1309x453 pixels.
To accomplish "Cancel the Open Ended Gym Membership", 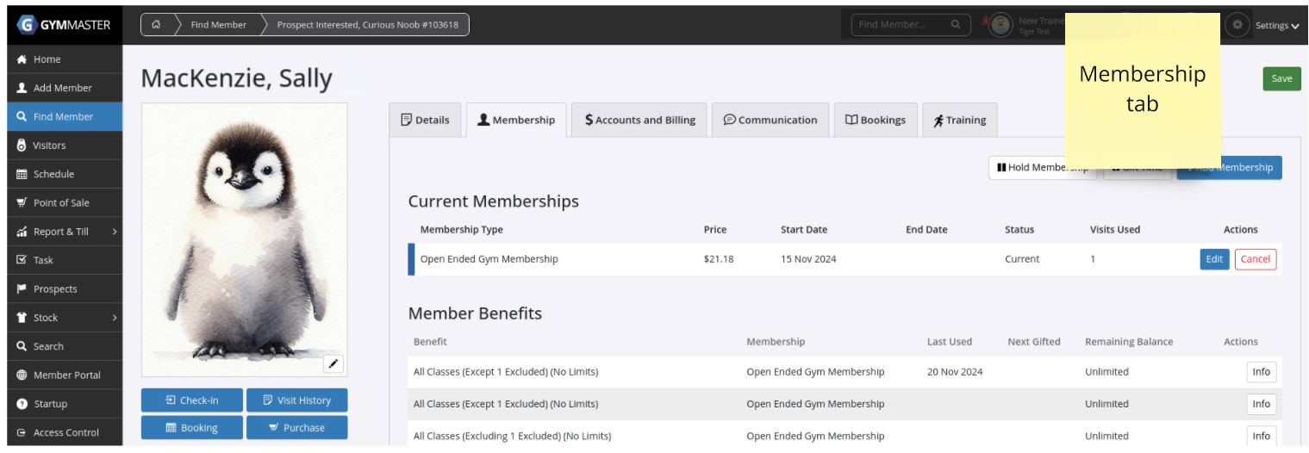I will click(1255, 259).
